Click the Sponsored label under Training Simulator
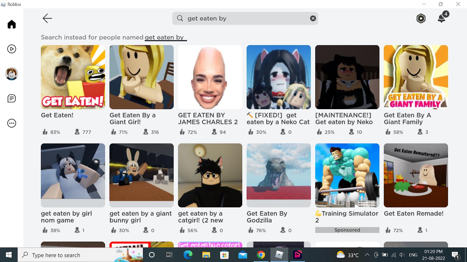The image size is (467, 262). (347, 230)
